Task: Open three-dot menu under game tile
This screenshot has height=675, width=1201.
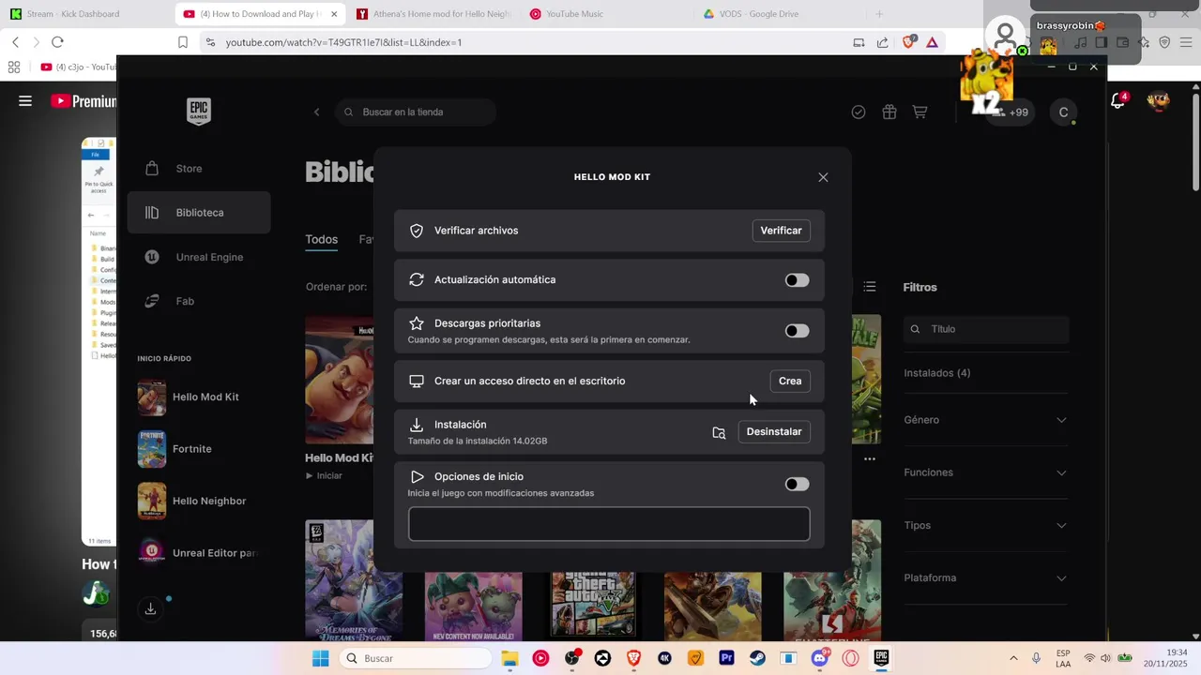Action: 870,458
